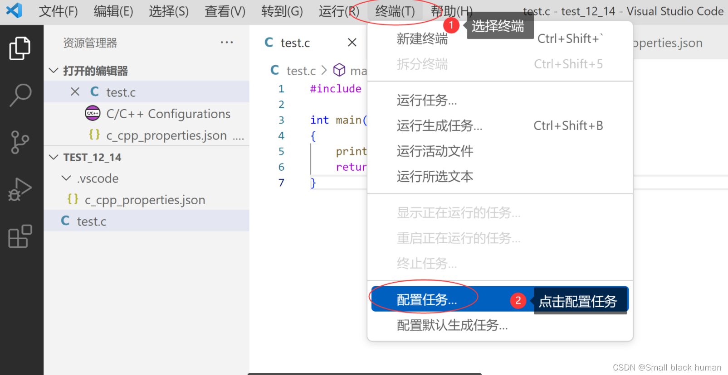Click breadcrumb chevron after test.c
The height and width of the screenshot is (375, 728).
click(x=324, y=71)
